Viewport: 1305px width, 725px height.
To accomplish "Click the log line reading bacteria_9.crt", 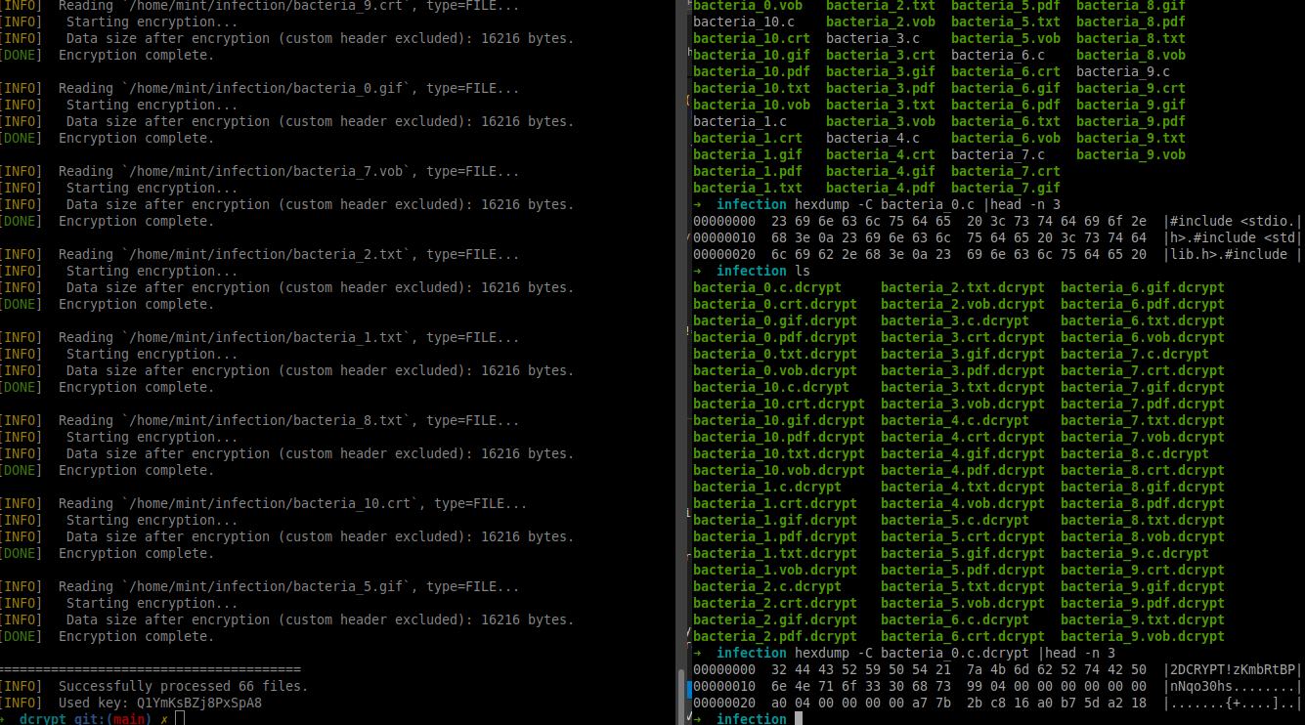I will pos(260,6).
